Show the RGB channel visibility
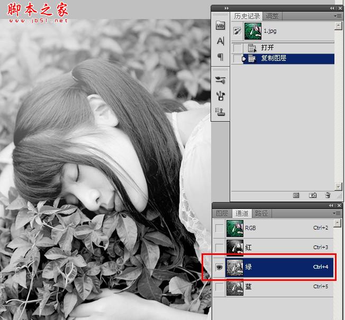Viewport: 345px width, 320px height. pyautogui.click(x=219, y=228)
